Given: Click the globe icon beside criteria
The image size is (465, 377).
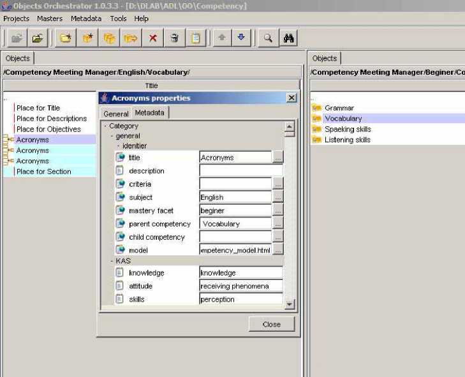Looking at the screenshot, I should coord(121,184).
